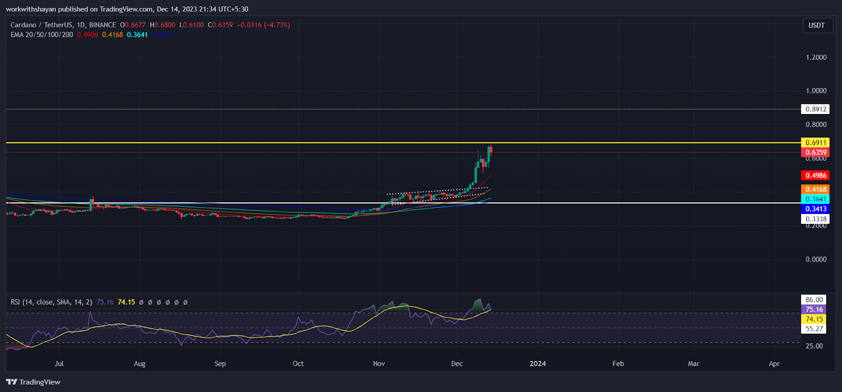Click the −0.0316 (−4.73%) change value
Screen dimensions: 842x392
pos(264,25)
